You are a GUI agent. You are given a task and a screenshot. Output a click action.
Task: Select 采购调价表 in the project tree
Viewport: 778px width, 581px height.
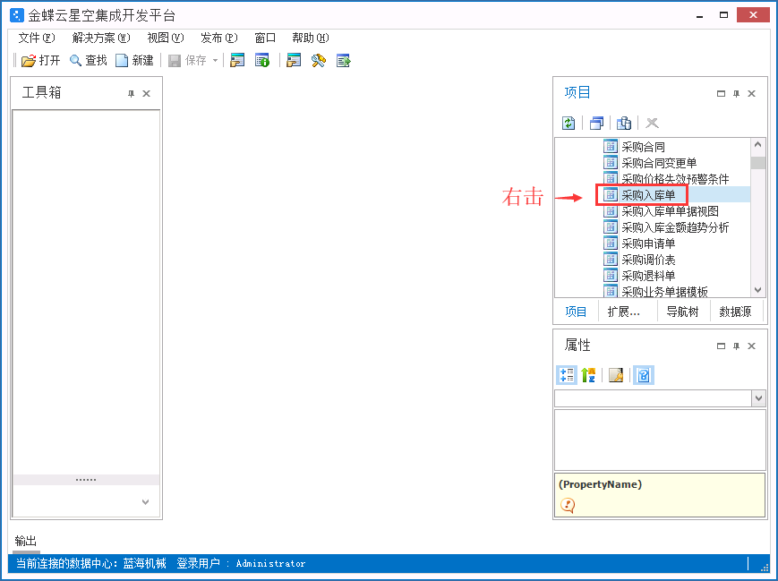[x=648, y=260]
